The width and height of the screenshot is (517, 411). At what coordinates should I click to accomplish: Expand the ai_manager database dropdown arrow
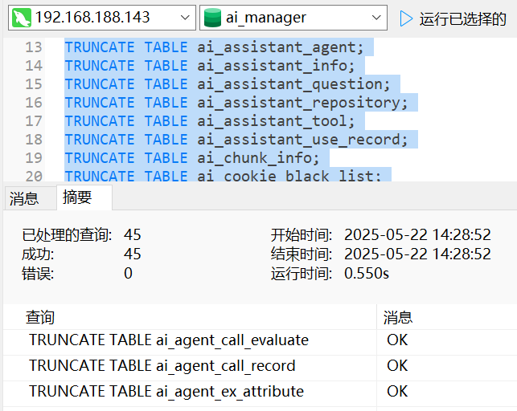[378, 18]
